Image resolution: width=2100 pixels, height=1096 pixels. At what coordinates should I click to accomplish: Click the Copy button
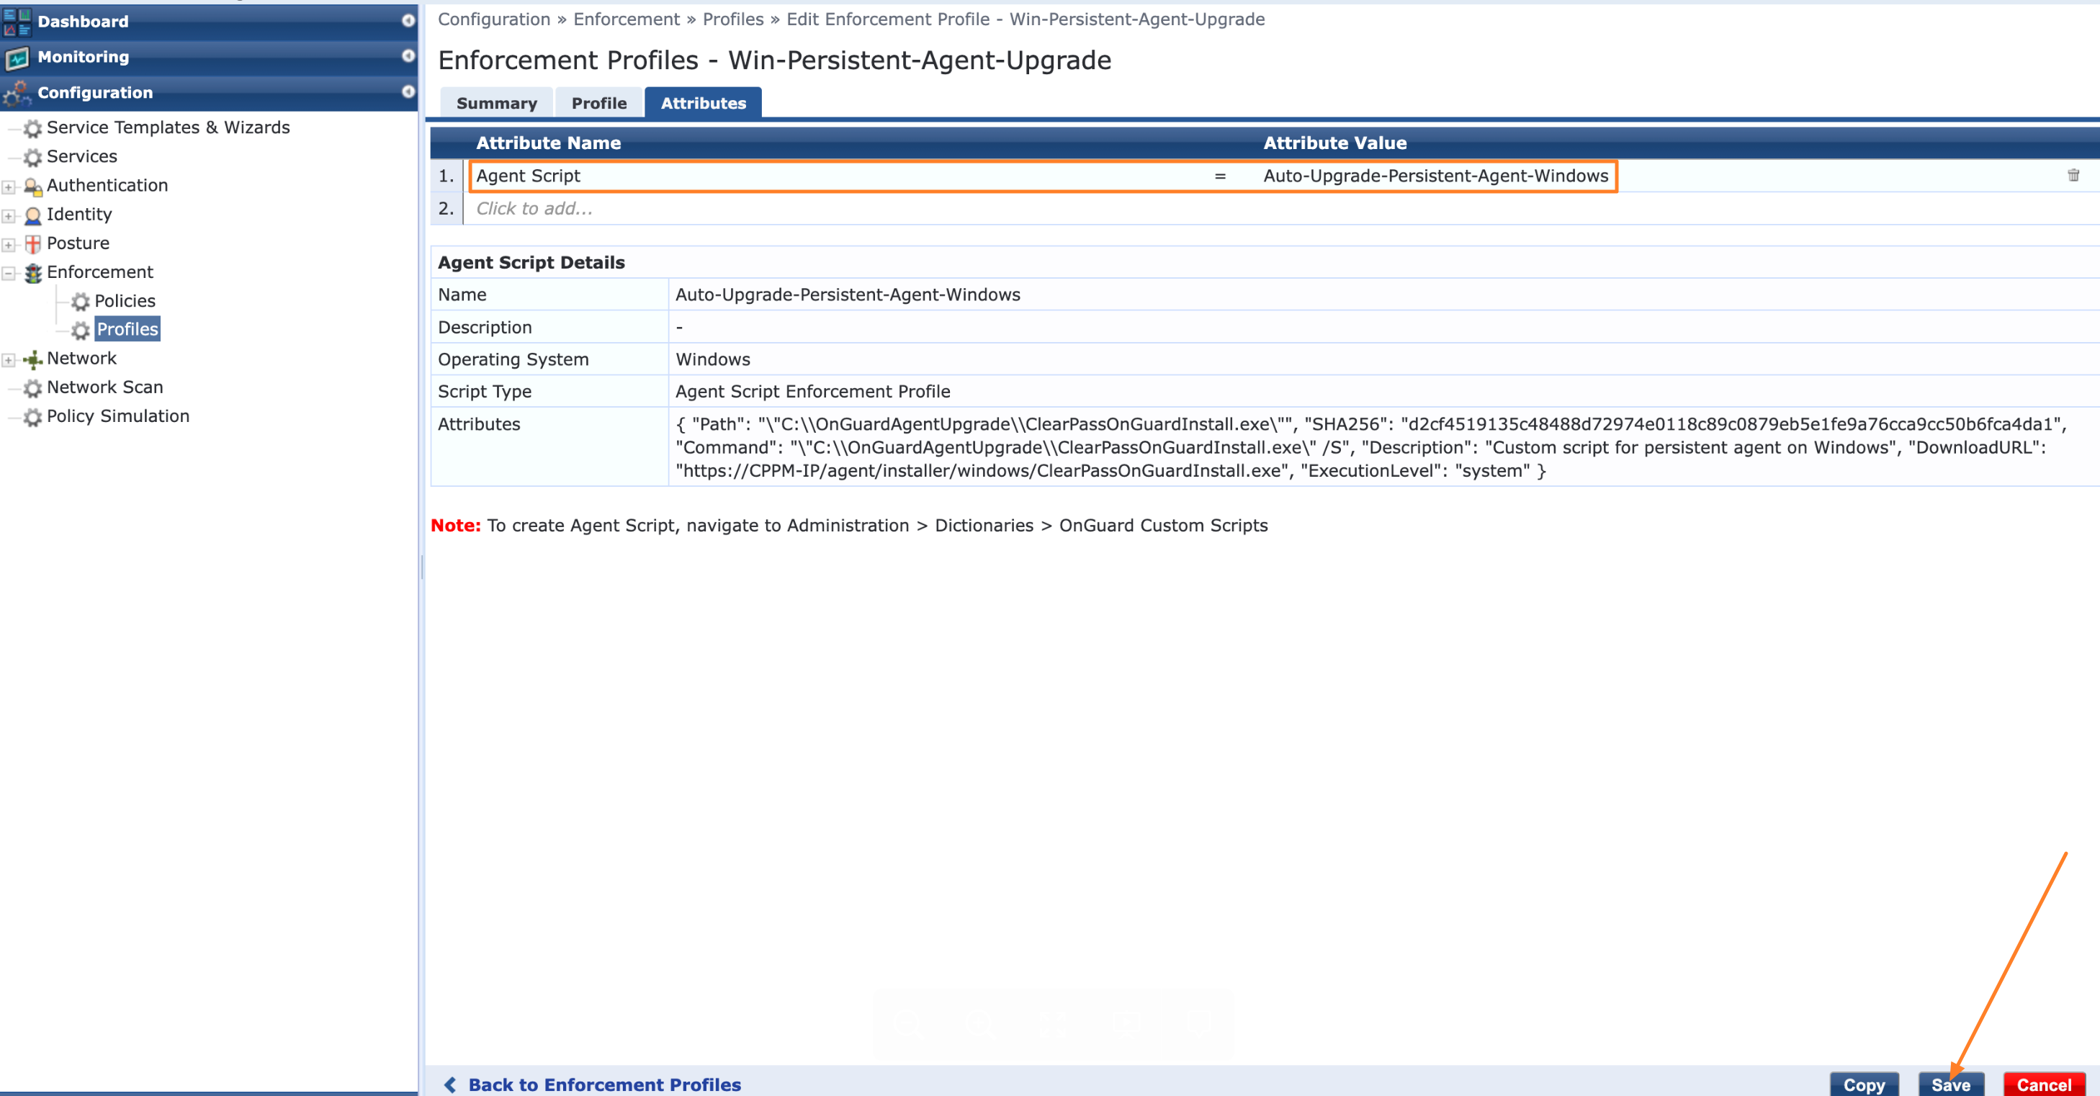click(1864, 1084)
